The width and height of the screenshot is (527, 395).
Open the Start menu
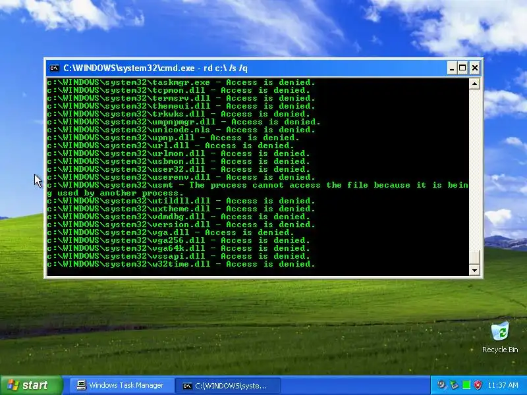pos(32,385)
